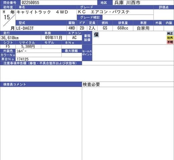The image size is (174, 160).
Task: Click fuel type value GS
Action: coord(105,28)
